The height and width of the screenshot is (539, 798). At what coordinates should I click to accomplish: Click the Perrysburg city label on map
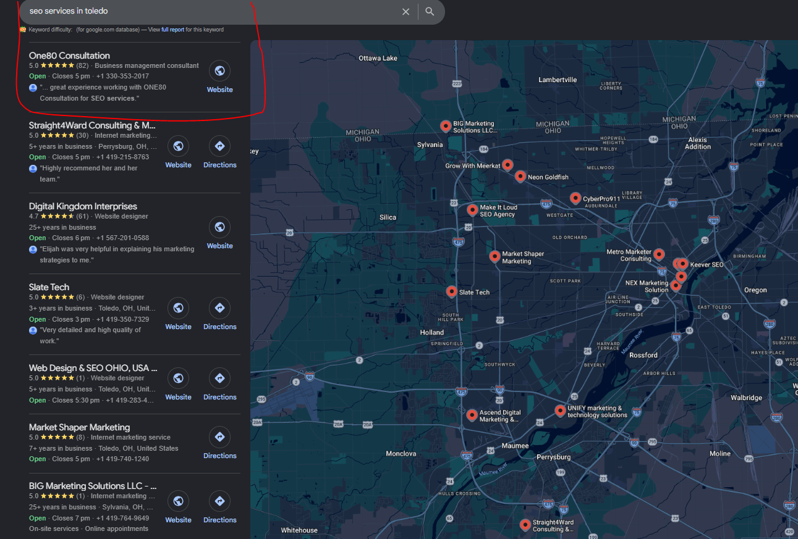[x=553, y=457]
